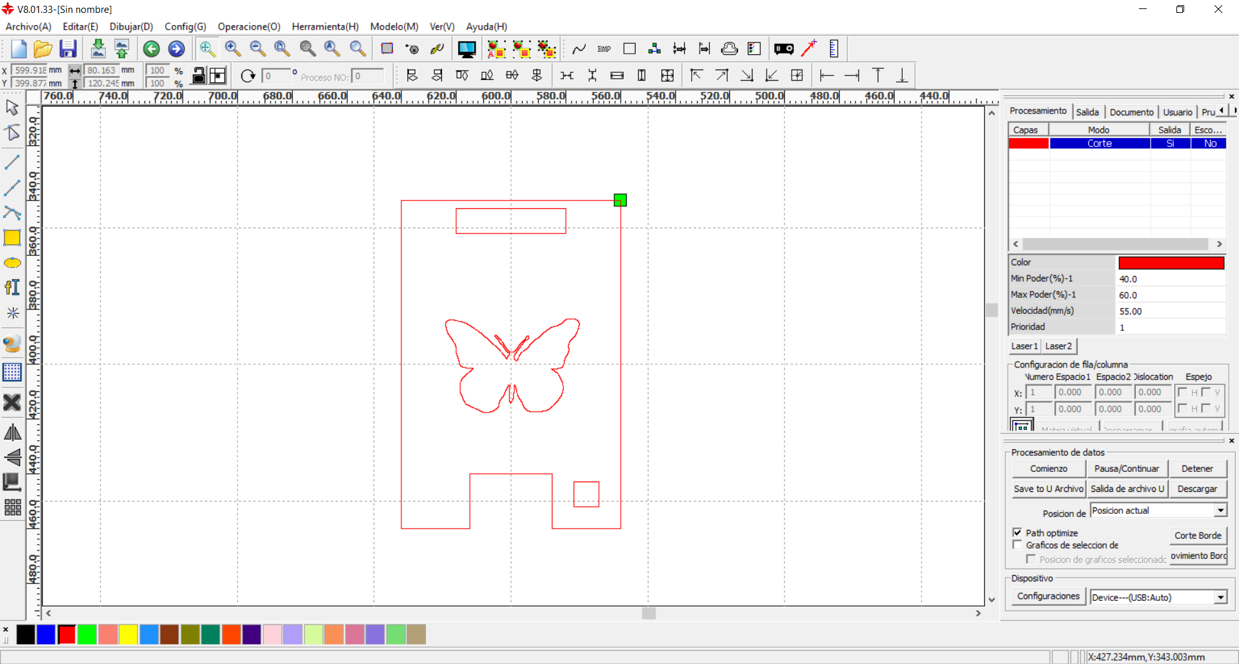
Task: Click the Zoom out magnifier icon
Action: click(x=257, y=49)
